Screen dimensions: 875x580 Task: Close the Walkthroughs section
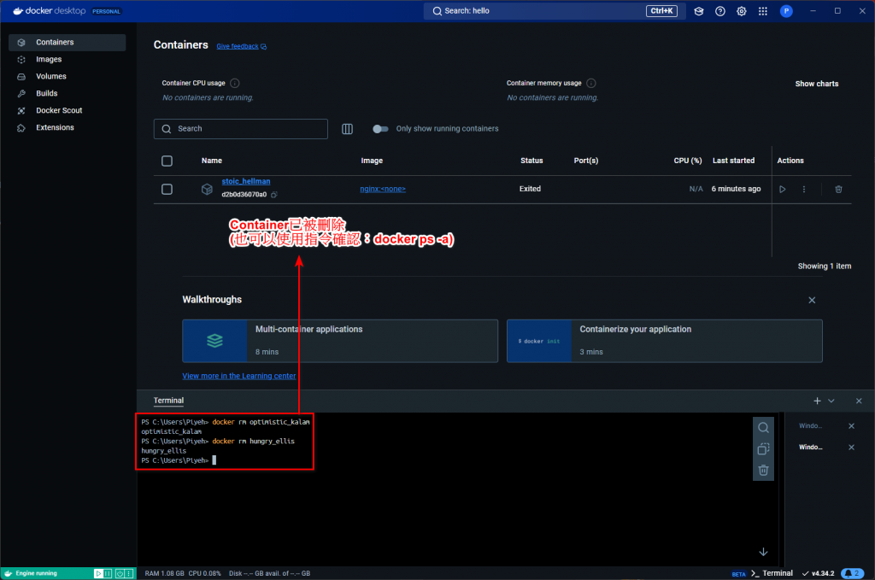pyautogui.click(x=812, y=300)
